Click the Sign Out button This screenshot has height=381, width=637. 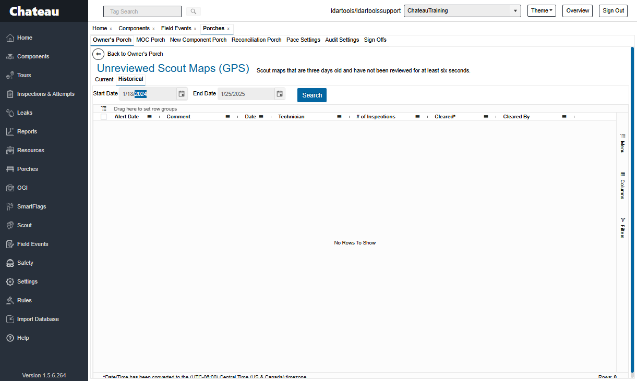point(613,10)
